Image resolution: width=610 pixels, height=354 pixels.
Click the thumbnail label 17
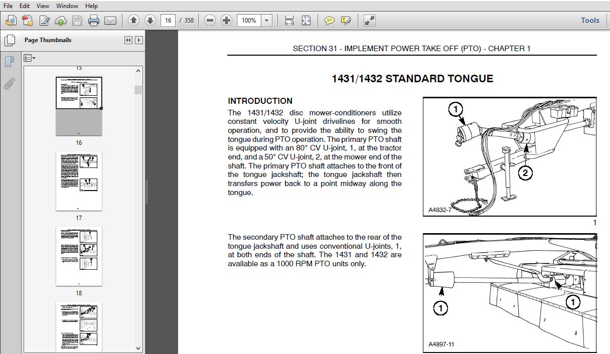79,218
